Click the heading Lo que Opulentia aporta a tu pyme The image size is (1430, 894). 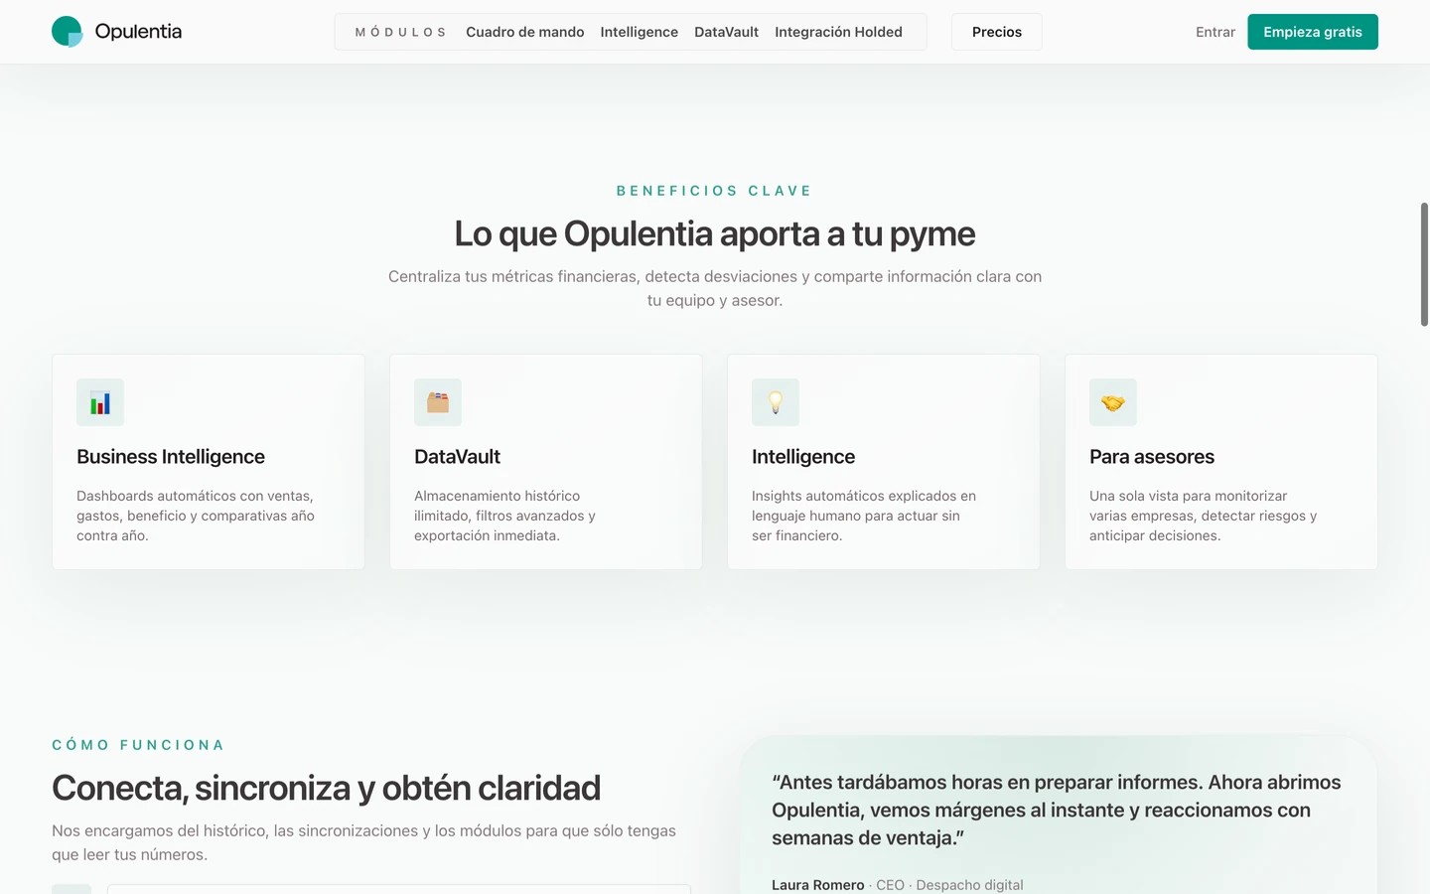point(715,233)
